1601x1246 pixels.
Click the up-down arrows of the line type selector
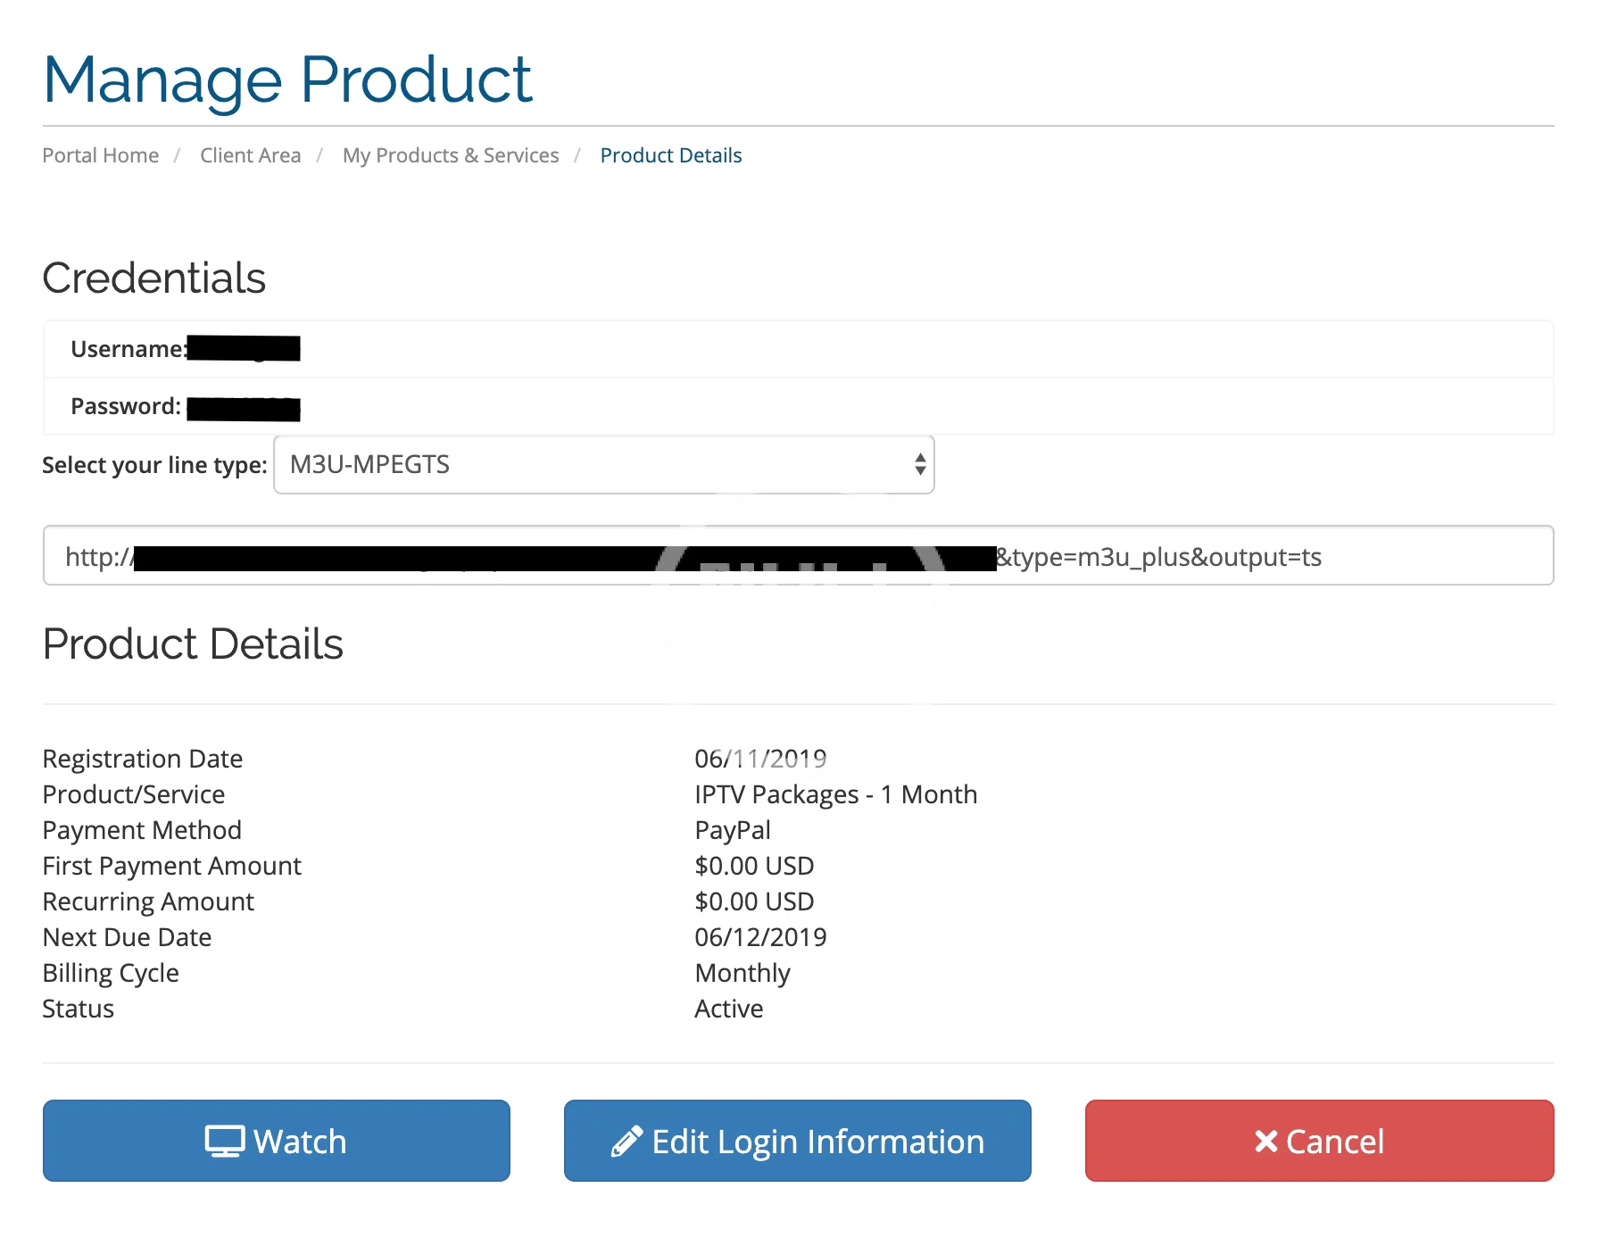point(919,464)
